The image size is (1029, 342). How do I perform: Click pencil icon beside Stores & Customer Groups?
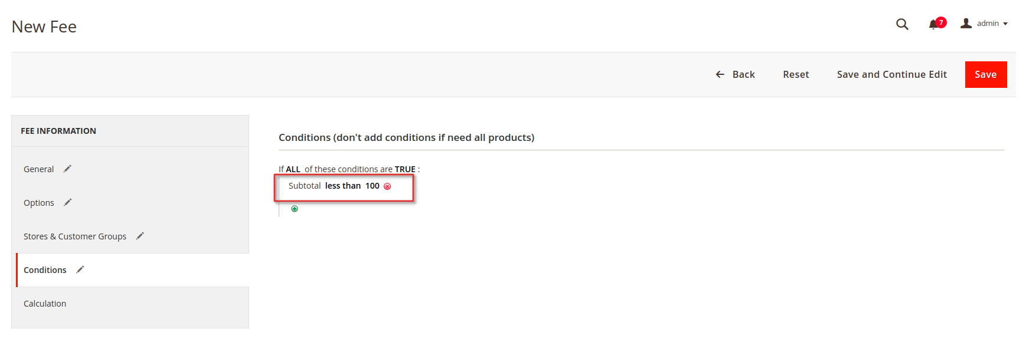coord(140,236)
